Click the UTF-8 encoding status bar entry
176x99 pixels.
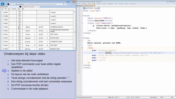pos(162,97)
